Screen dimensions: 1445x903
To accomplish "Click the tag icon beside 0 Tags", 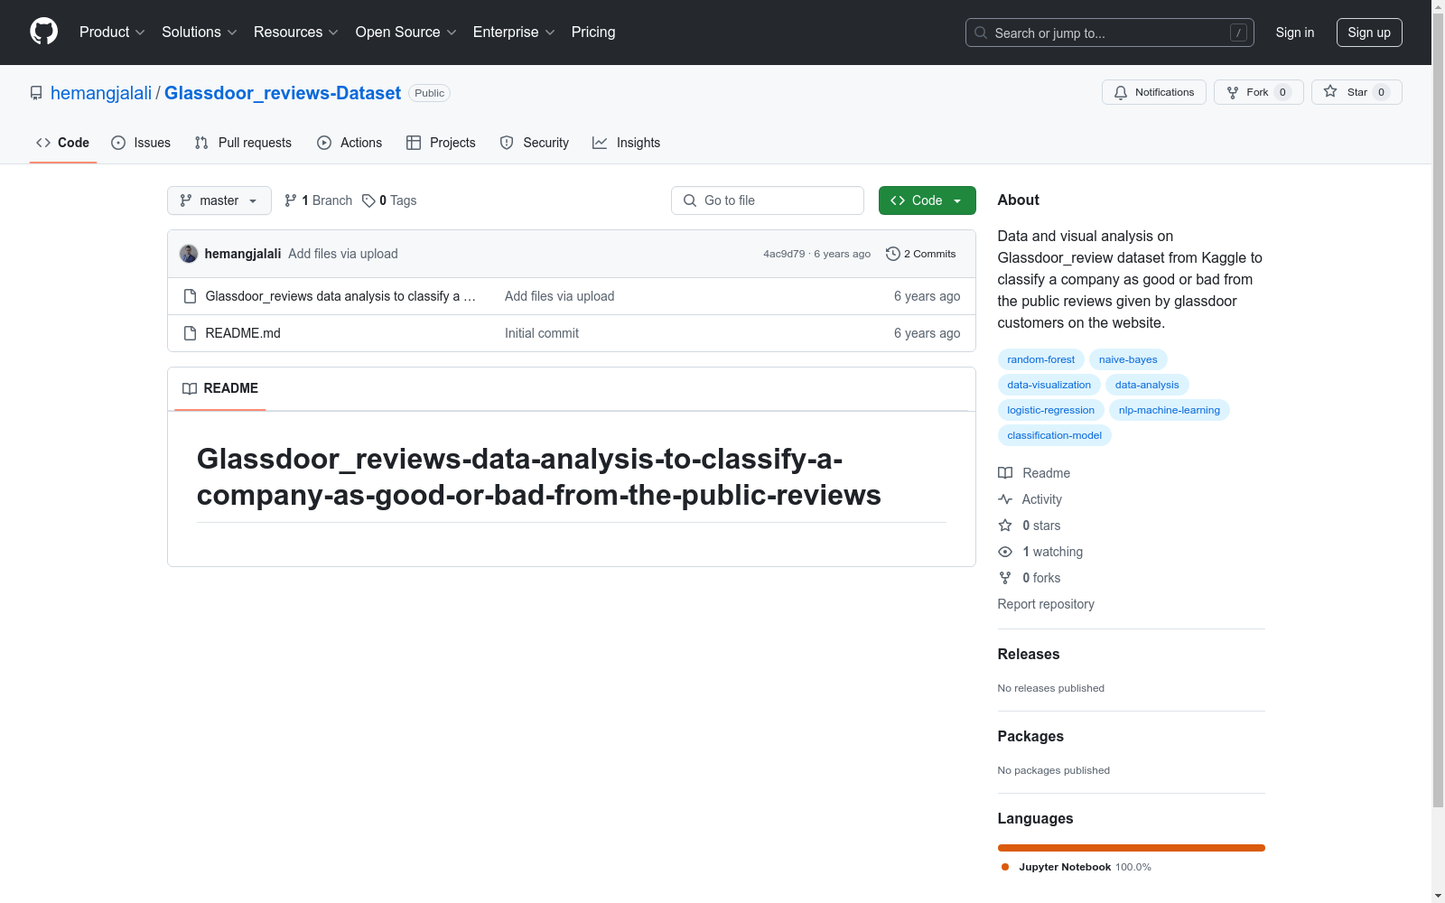I will point(368,200).
